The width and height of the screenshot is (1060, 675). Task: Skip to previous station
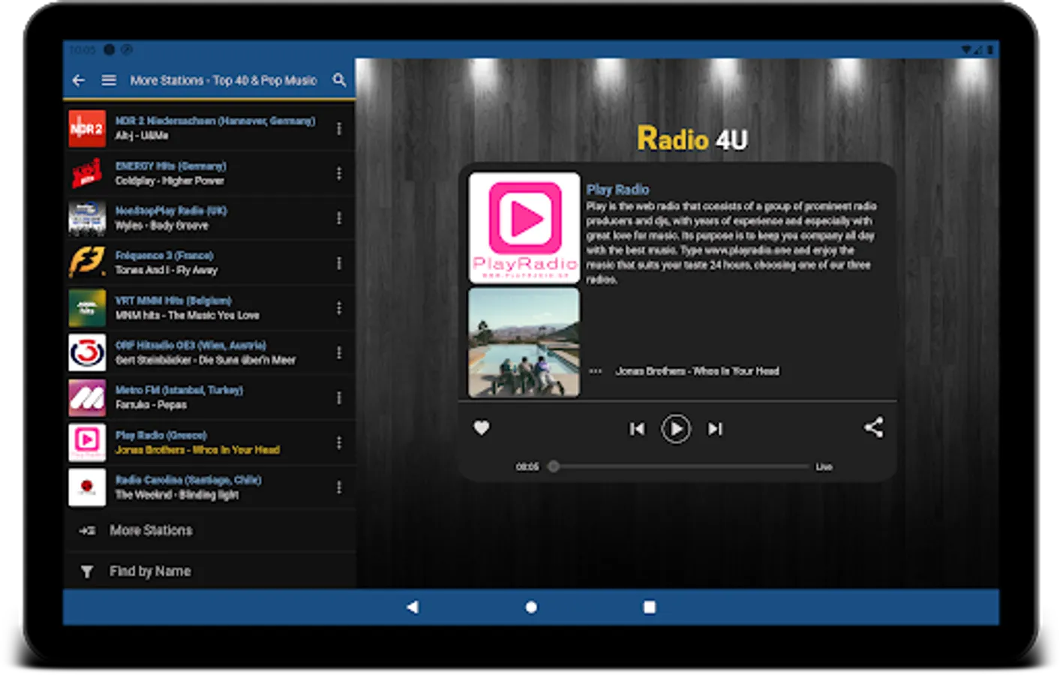point(637,429)
